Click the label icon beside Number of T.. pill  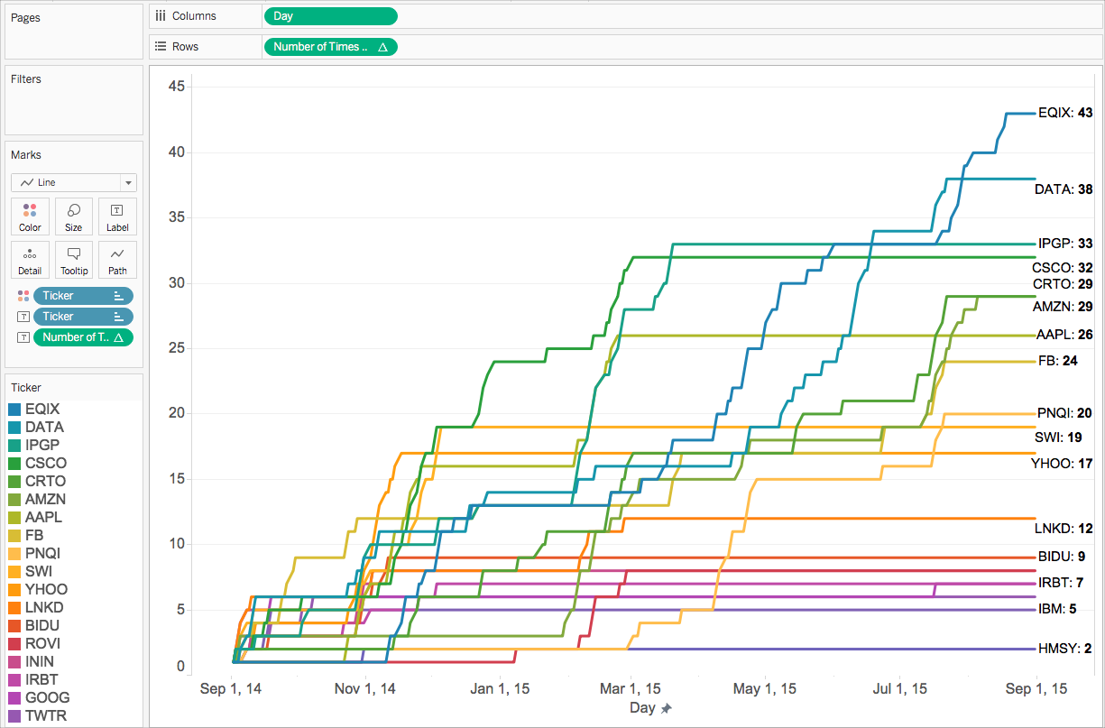point(23,337)
